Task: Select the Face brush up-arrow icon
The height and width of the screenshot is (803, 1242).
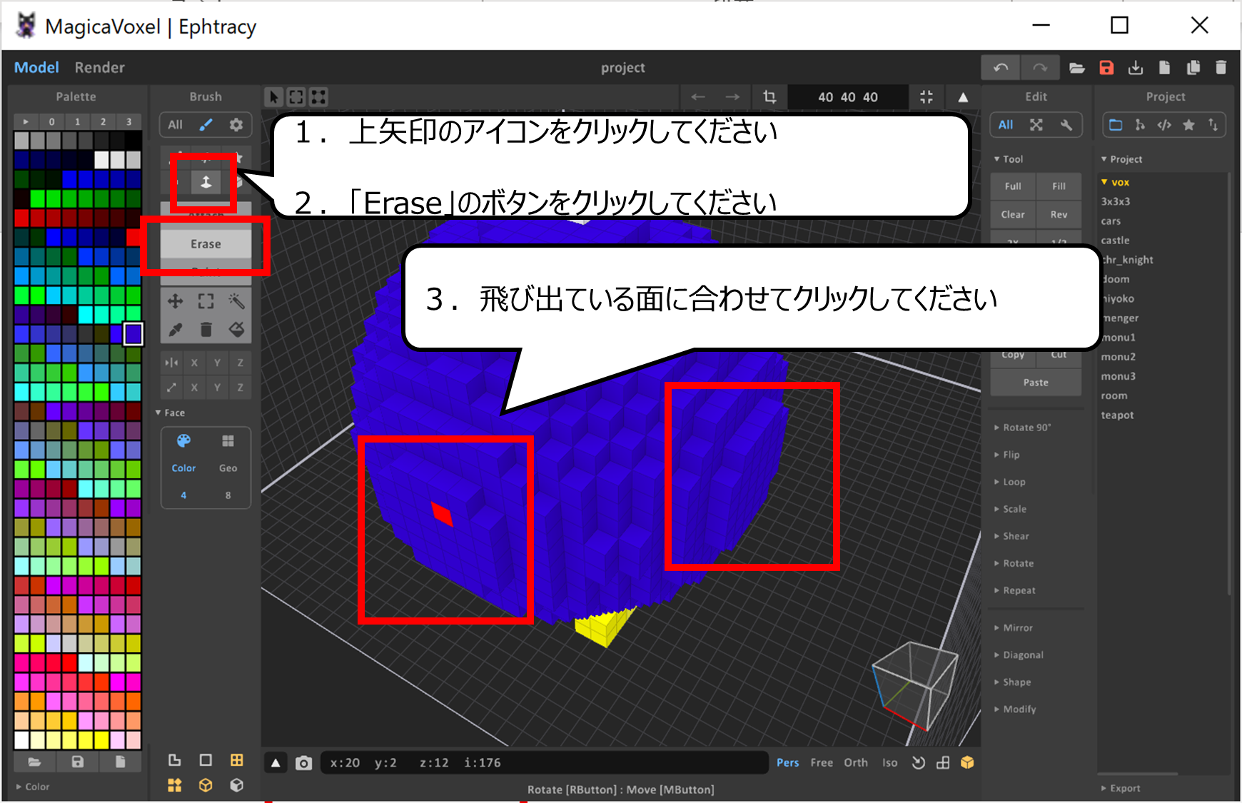Action: coord(206,183)
